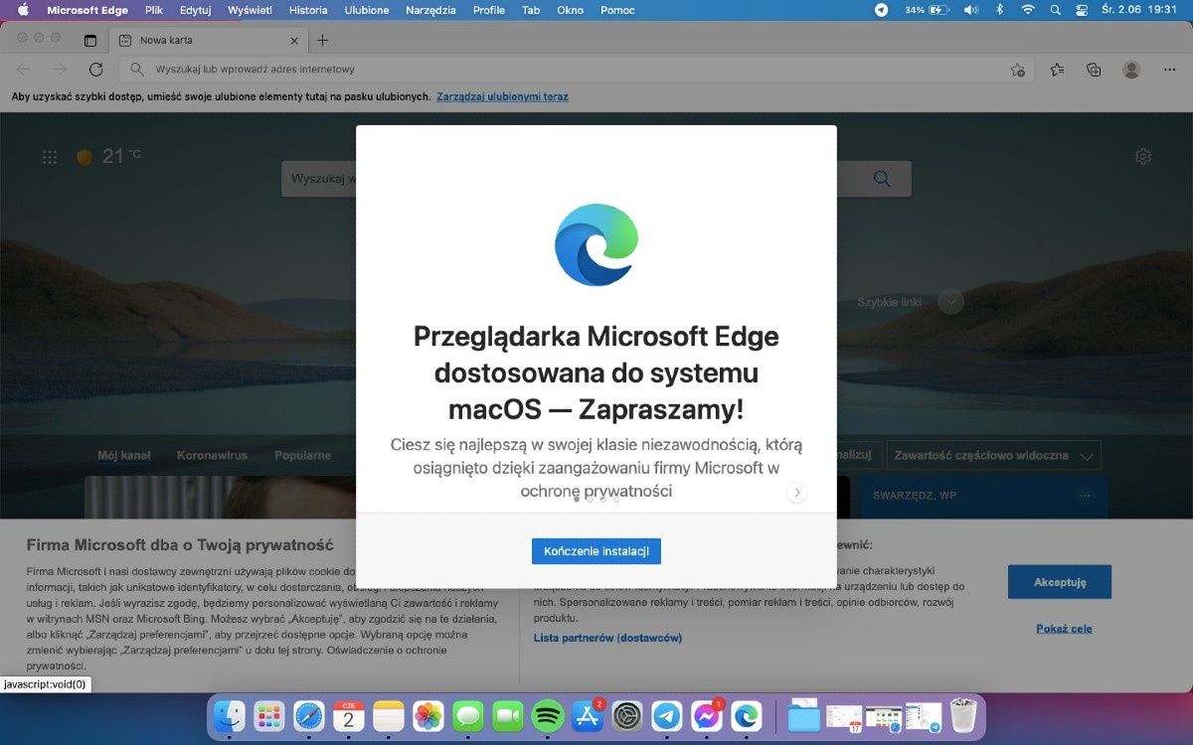Open Spotify from the Dock
This screenshot has height=745, width=1193.
pos(548,716)
